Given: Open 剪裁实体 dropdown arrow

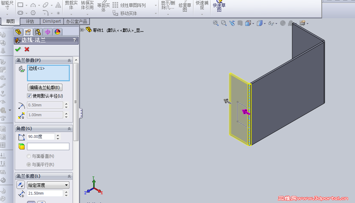Looking at the screenshot, I should coord(71,14).
